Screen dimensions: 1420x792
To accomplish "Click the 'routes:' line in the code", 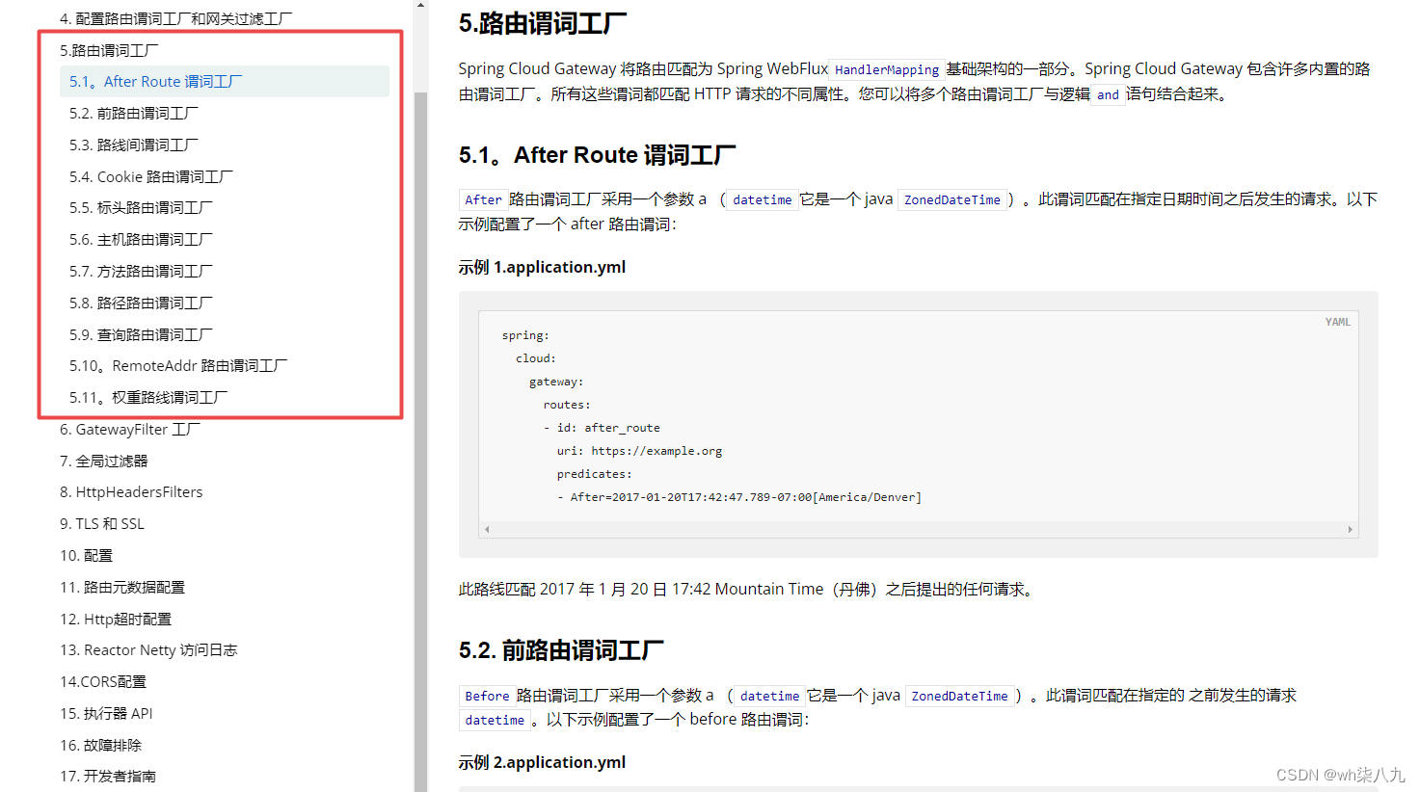I will click(567, 405).
